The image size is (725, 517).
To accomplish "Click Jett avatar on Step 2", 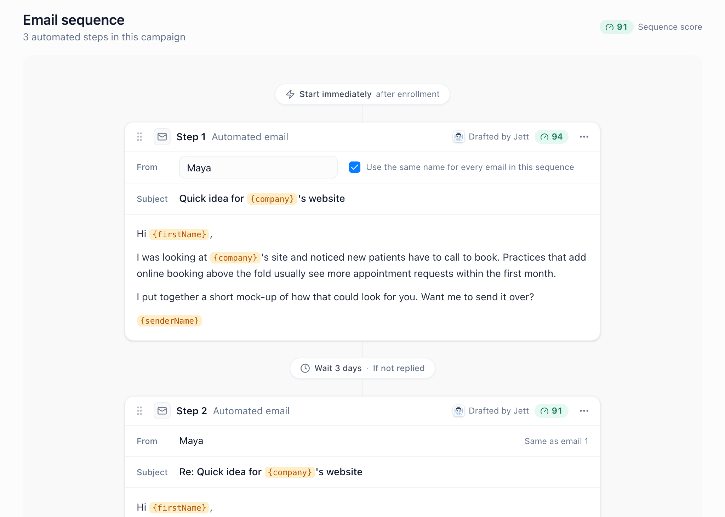I will (x=458, y=411).
